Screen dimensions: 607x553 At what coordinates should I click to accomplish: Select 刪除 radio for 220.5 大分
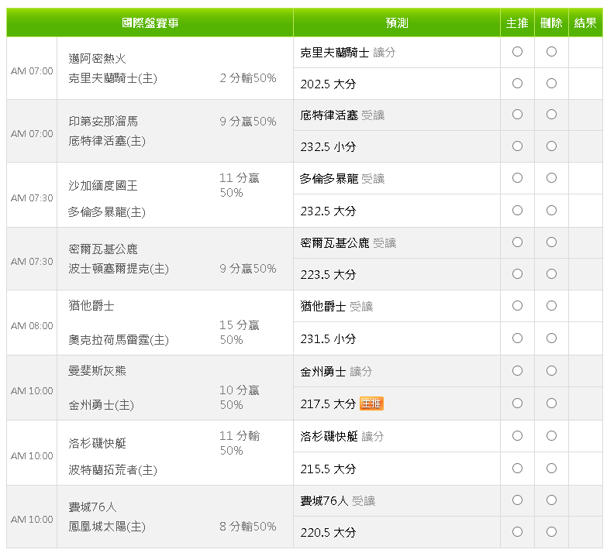coord(551,532)
